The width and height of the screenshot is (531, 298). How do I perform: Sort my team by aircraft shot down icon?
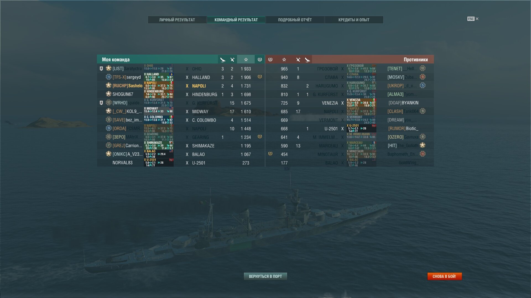click(x=223, y=60)
